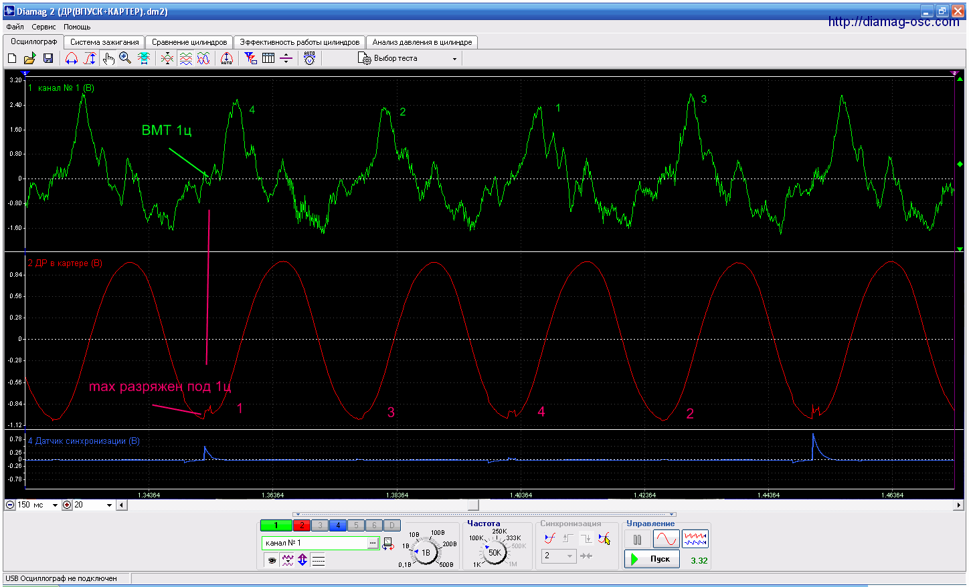Viewport: 969px width, 587px height.
Task: Click the ellipsis button beside channel name
Action: pyautogui.click(x=373, y=544)
